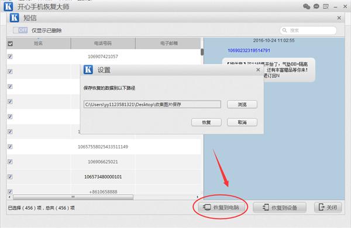Click the save path input field

pos(152,105)
